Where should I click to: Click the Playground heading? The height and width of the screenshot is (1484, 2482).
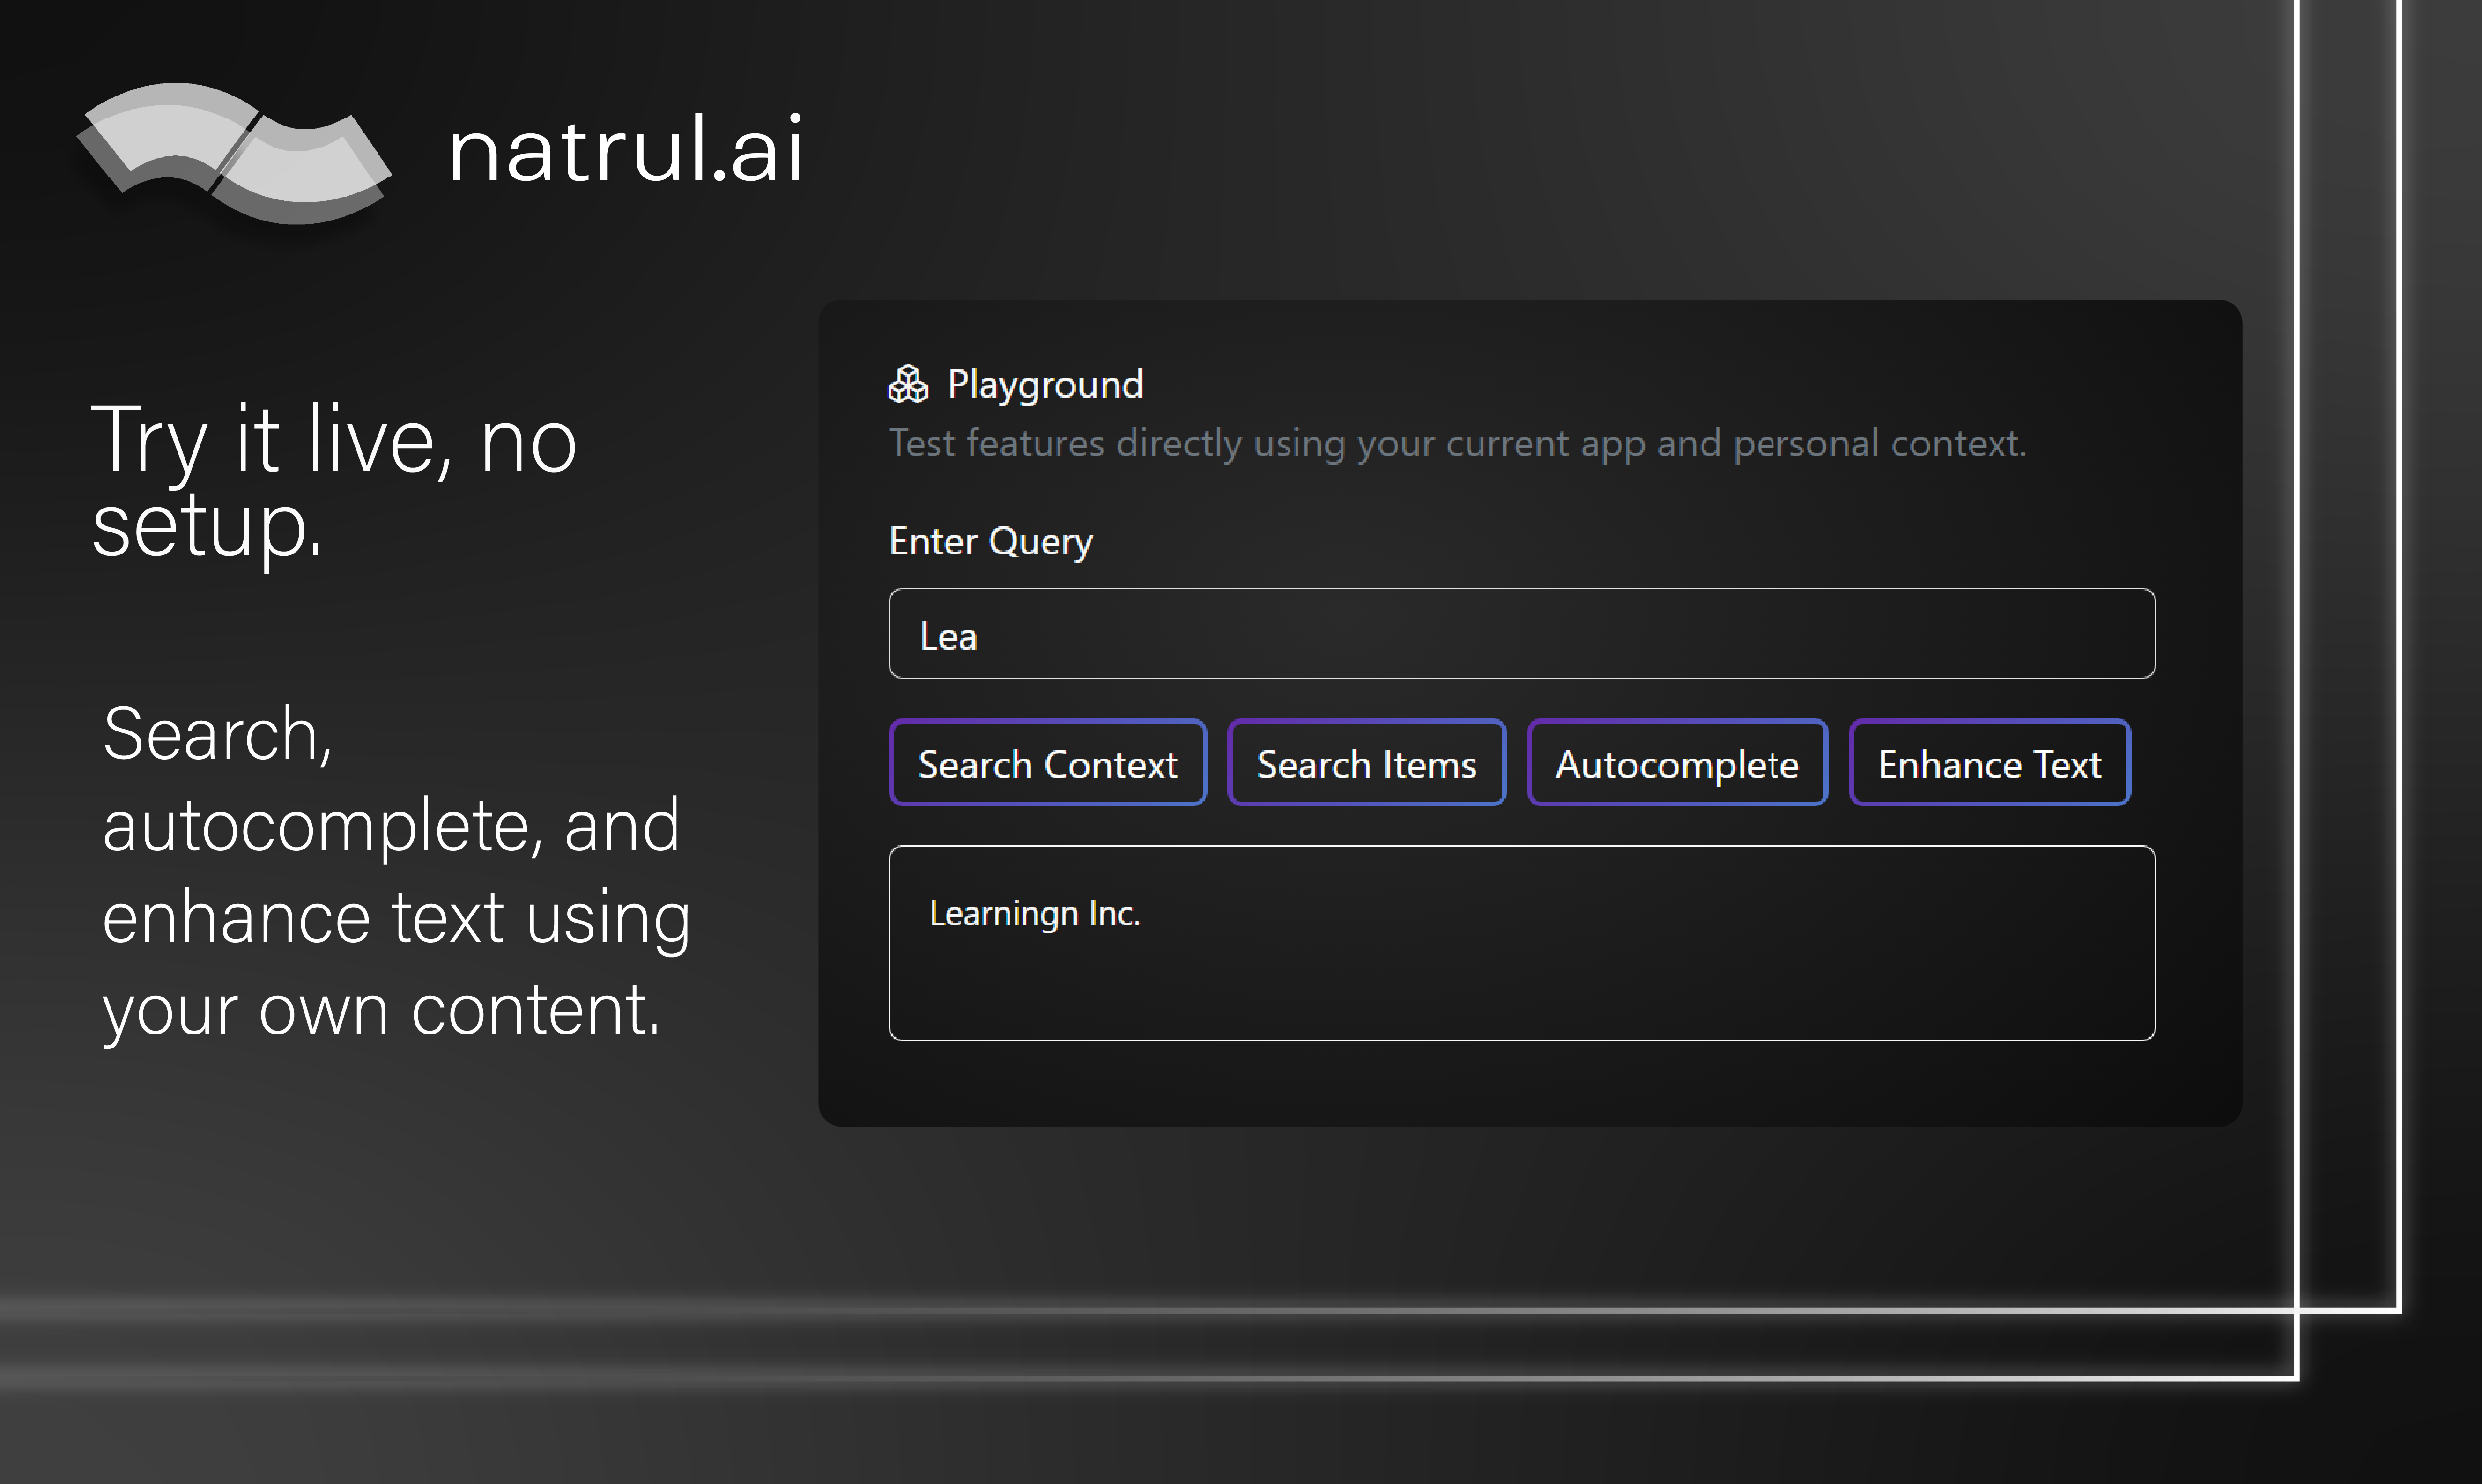(1045, 385)
